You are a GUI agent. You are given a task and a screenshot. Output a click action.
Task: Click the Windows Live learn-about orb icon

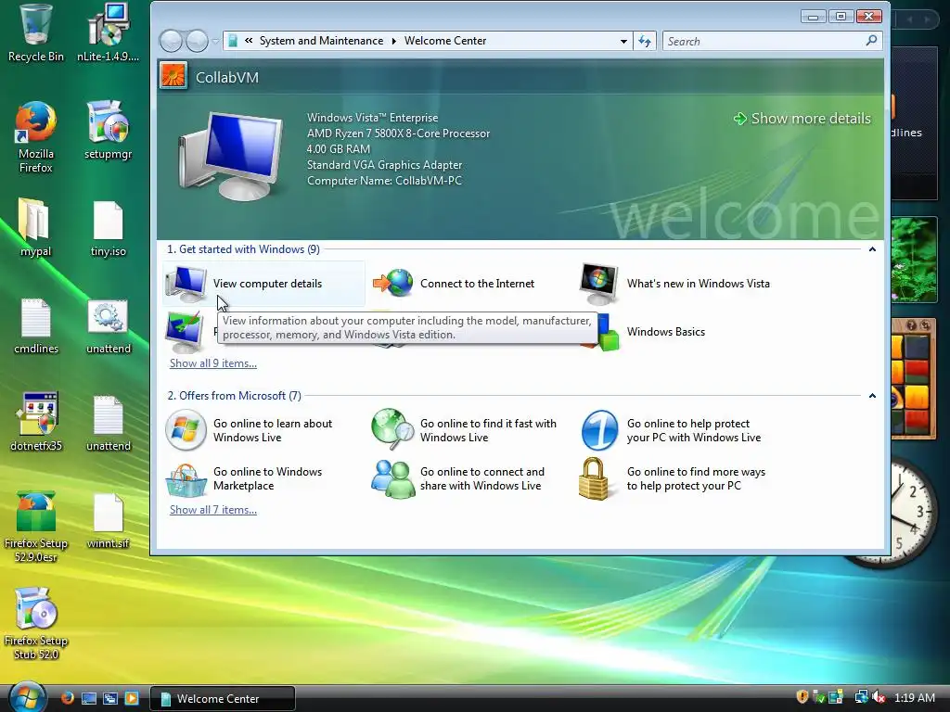click(x=186, y=430)
